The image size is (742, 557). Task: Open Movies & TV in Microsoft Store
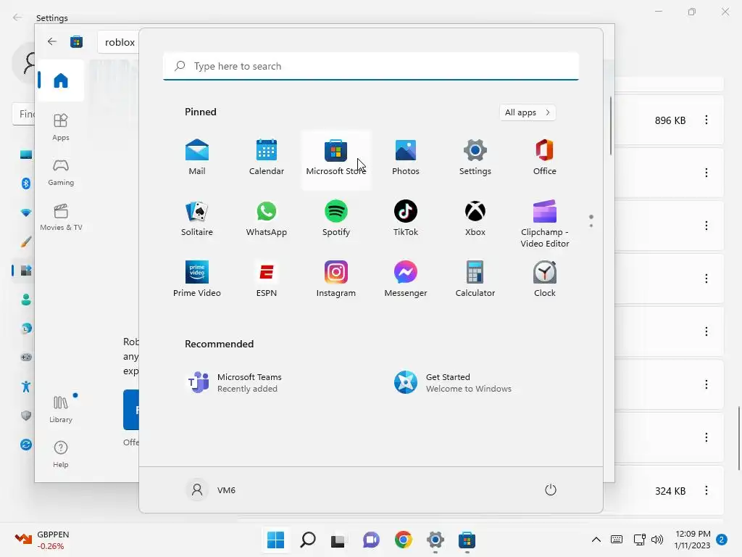(61, 217)
